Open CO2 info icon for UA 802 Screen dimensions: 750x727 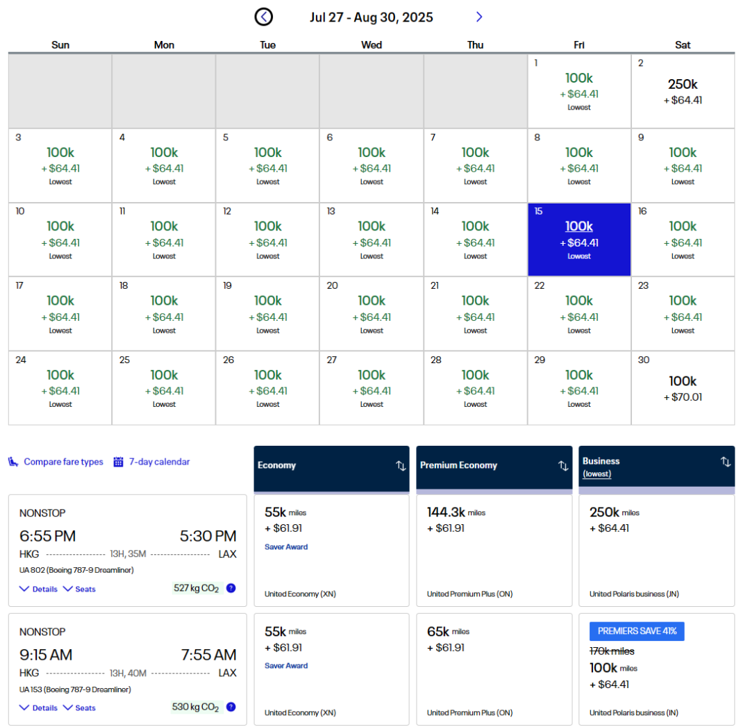pyautogui.click(x=231, y=588)
